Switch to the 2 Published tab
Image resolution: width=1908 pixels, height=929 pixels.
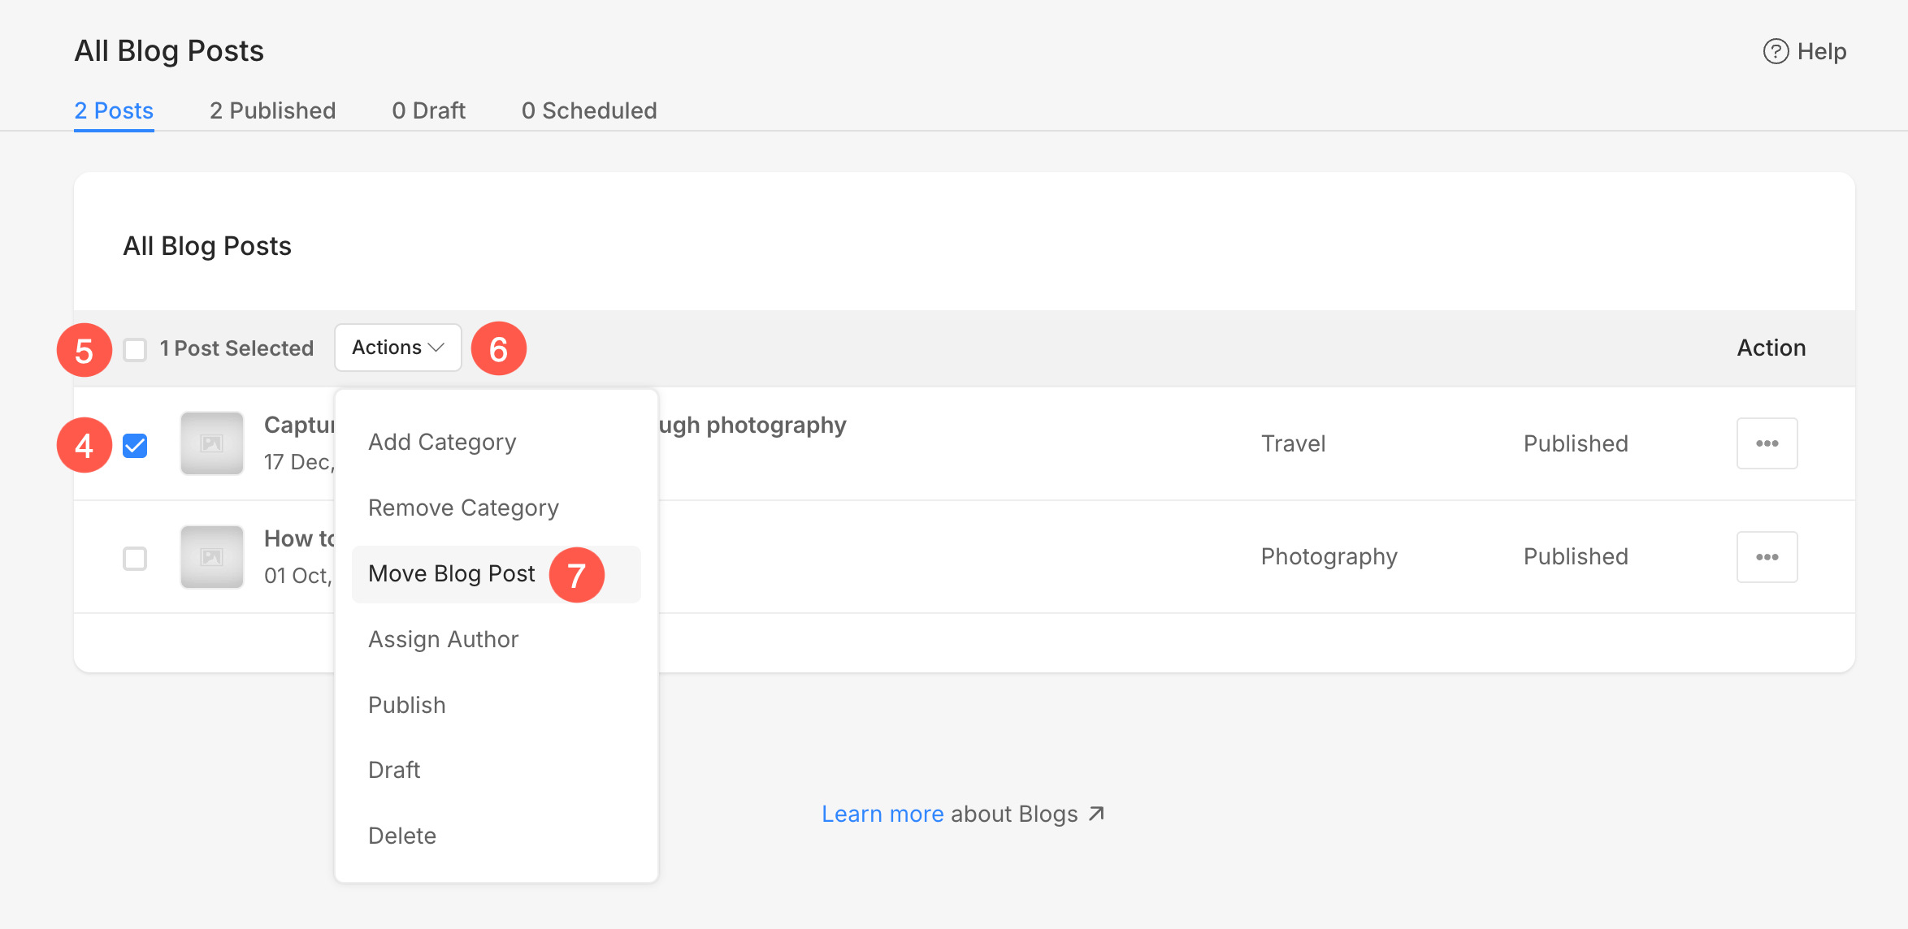[272, 110]
